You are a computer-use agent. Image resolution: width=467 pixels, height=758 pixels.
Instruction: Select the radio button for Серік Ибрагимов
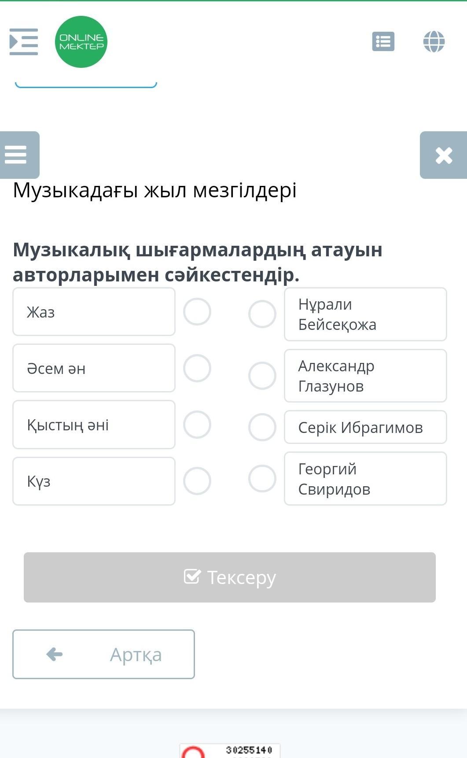click(x=262, y=427)
